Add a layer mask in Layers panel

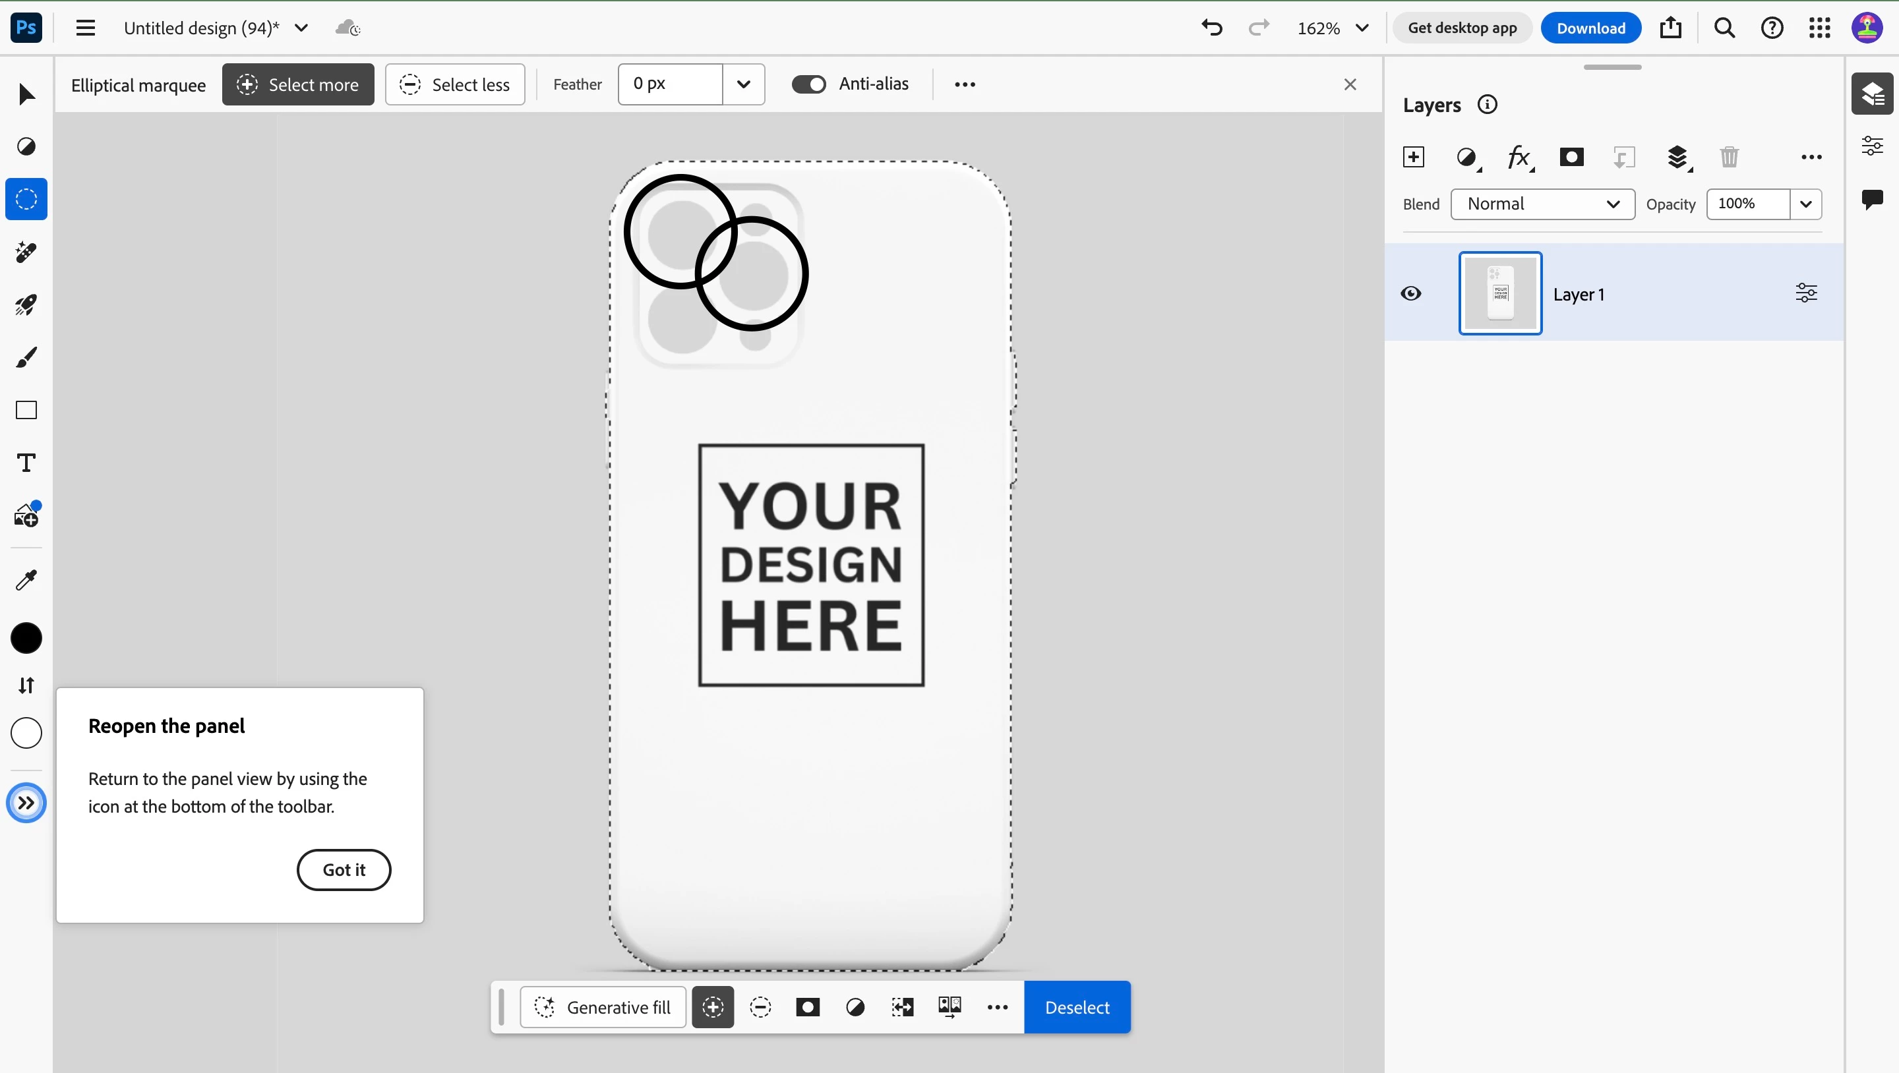pos(1571,157)
